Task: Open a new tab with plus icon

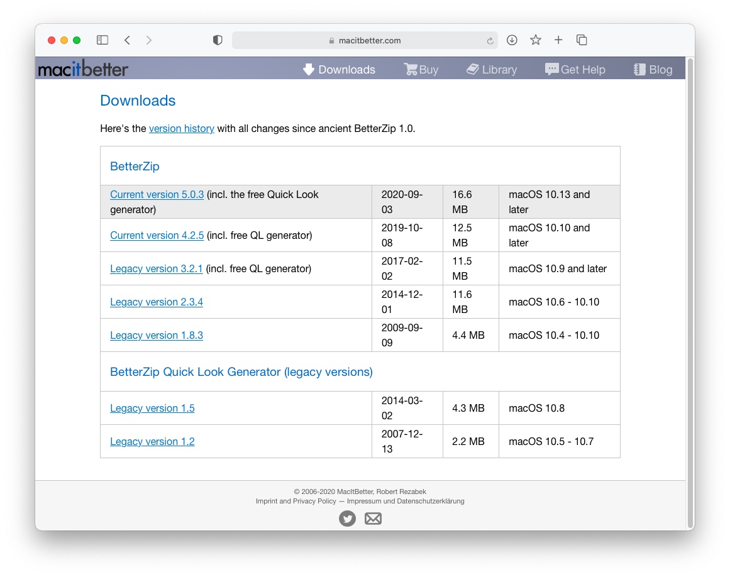Action: [558, 40]
